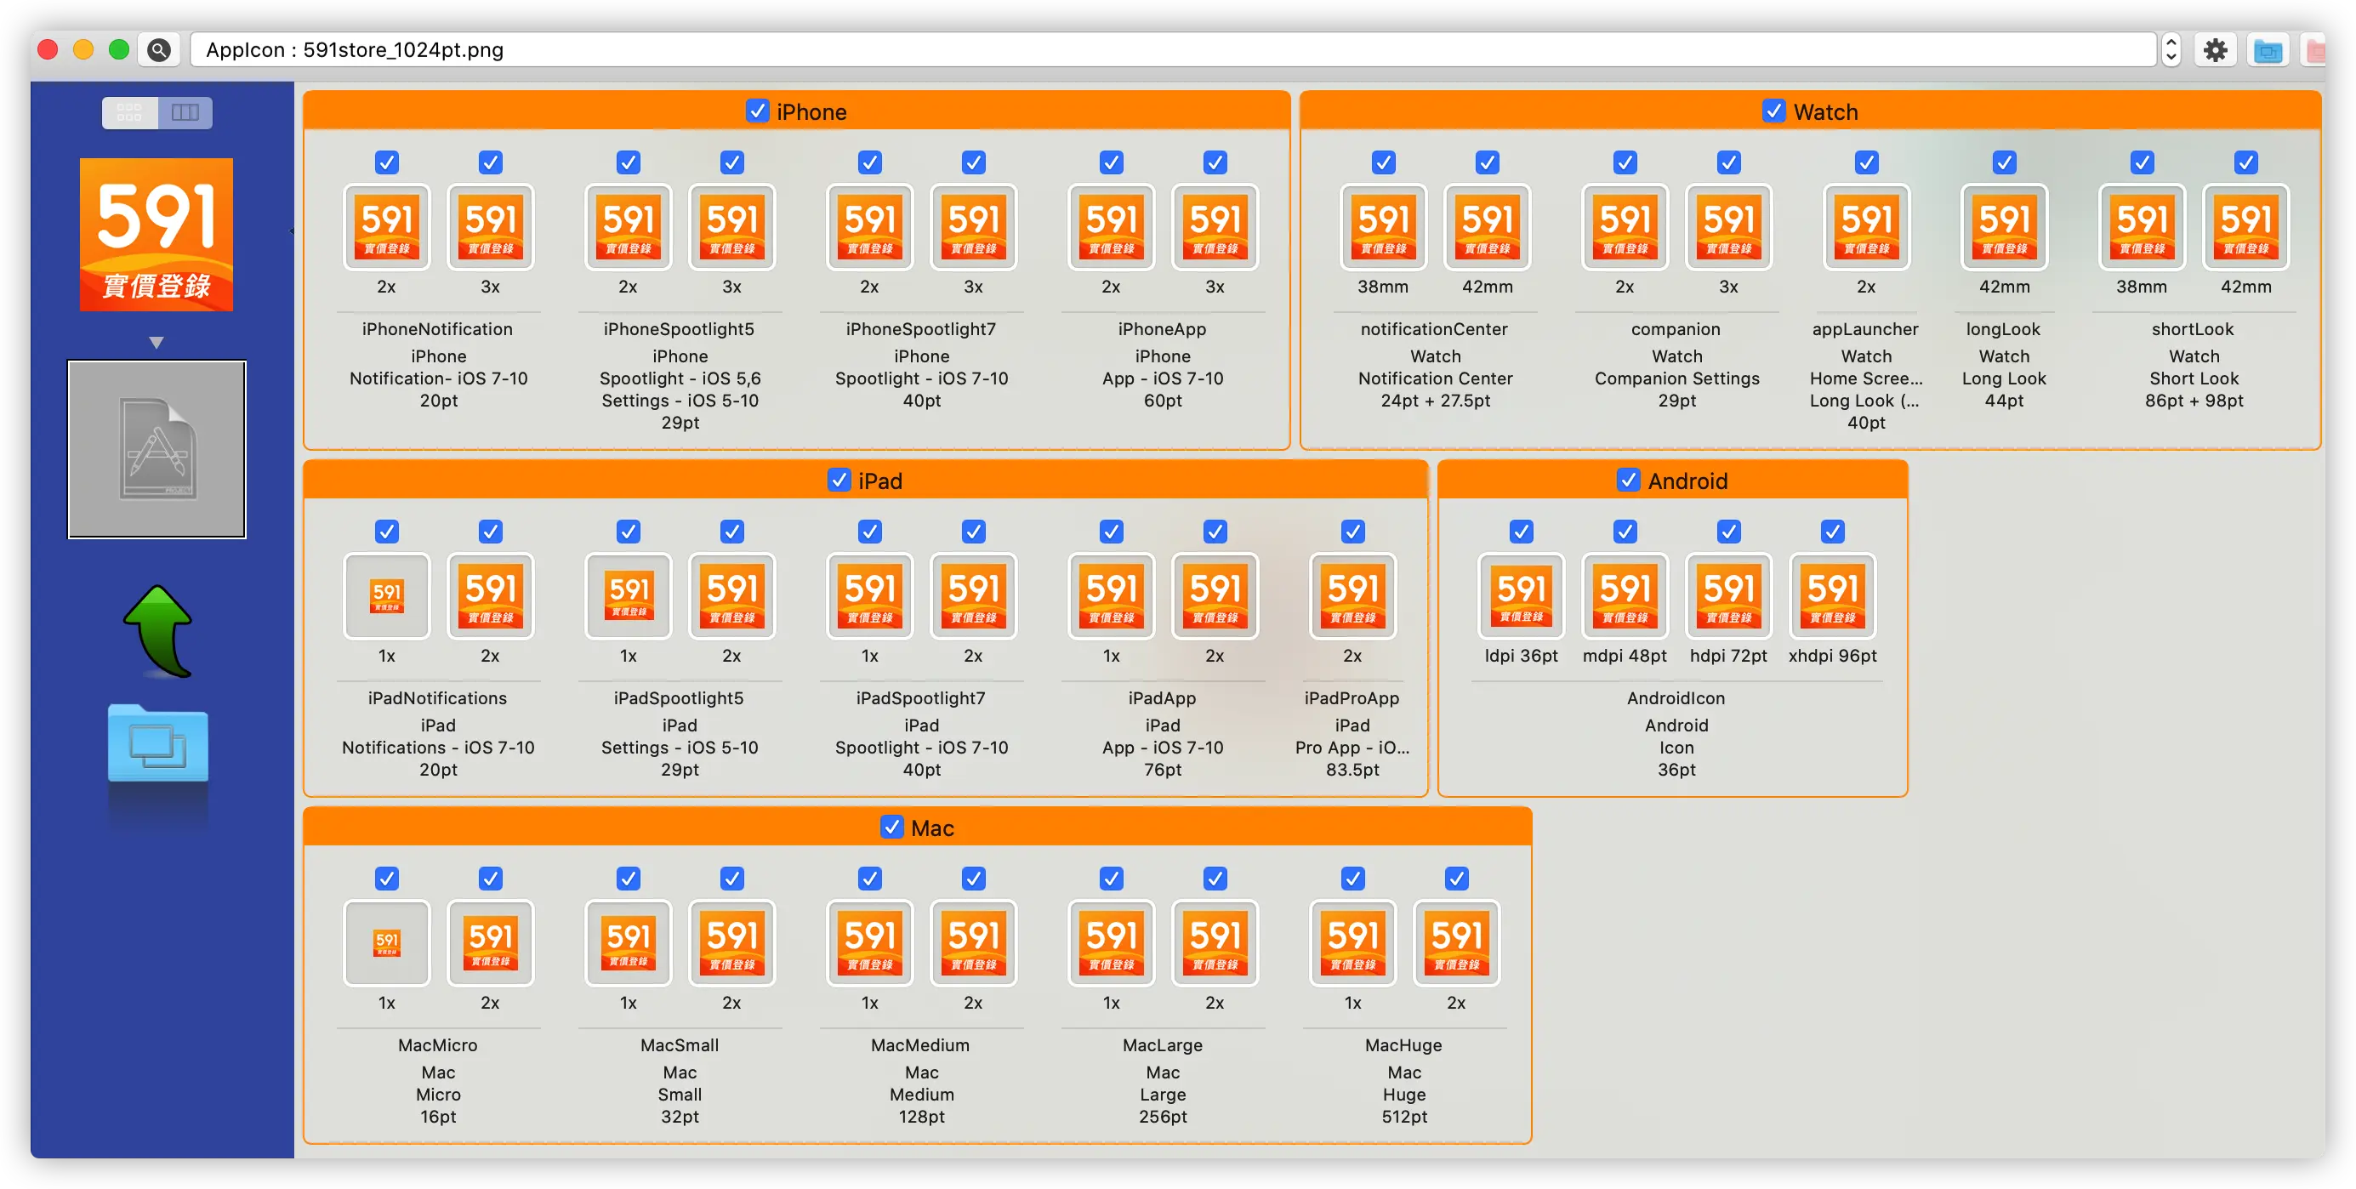Switch to column view mode

click(185, 112)
